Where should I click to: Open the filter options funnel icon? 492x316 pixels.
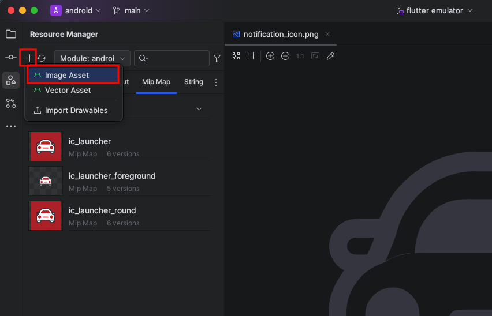(217, 58)
